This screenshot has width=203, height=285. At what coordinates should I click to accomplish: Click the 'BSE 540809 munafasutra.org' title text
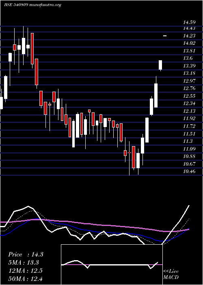pyautogui.click(x=32, y=5)
